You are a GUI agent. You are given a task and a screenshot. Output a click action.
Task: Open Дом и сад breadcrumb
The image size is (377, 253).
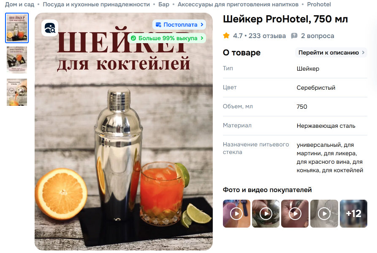tap(20, 4)
